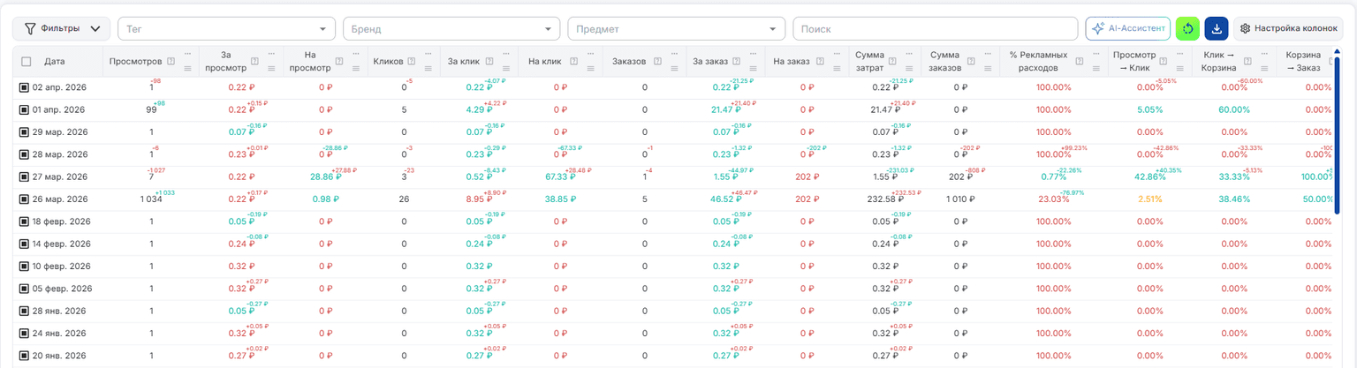Open the Бренд combo box

[x=452, y=29]
